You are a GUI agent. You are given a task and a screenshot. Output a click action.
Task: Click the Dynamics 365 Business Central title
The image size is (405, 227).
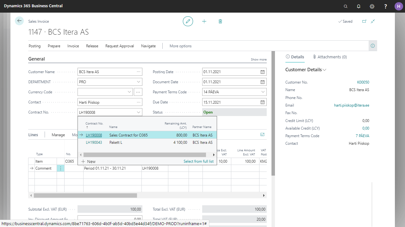point(33,6)
